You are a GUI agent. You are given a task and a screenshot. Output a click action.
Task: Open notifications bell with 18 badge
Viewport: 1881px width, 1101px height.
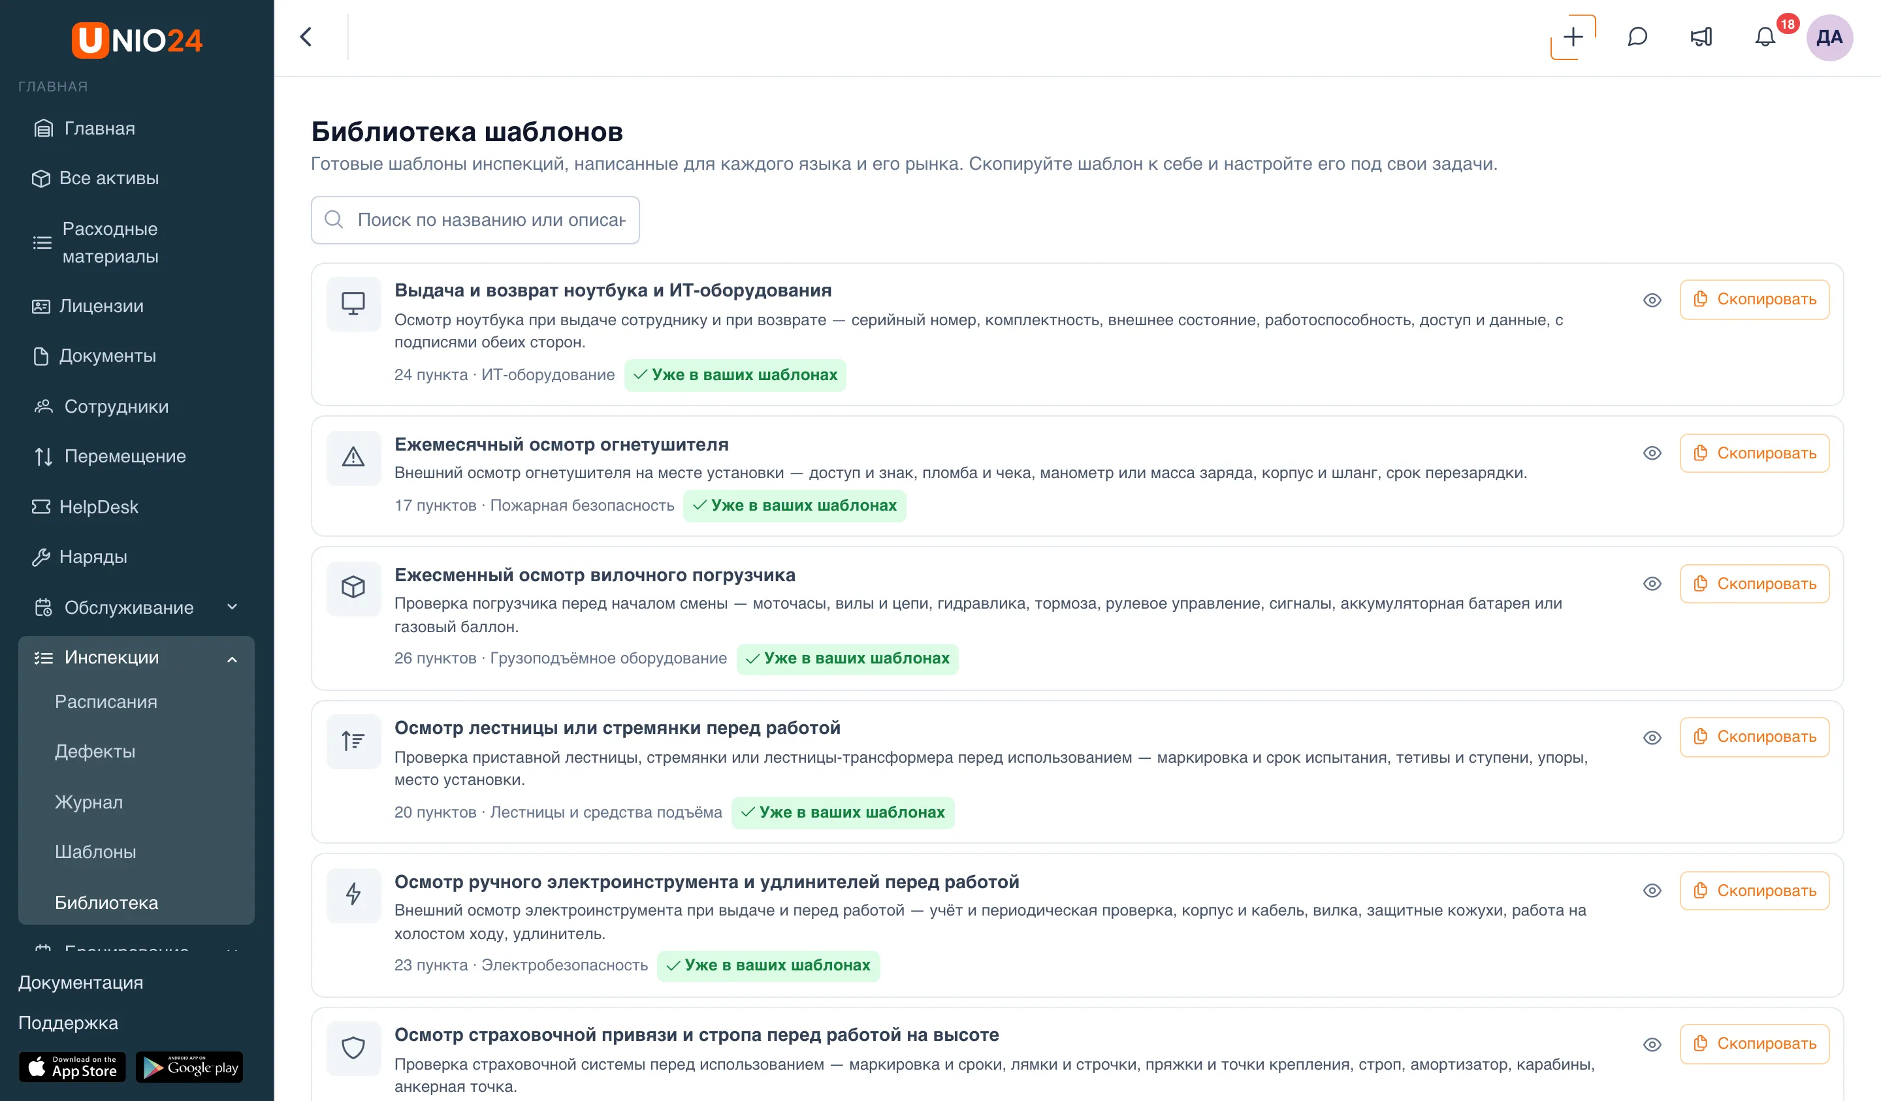click(1765, 37)
